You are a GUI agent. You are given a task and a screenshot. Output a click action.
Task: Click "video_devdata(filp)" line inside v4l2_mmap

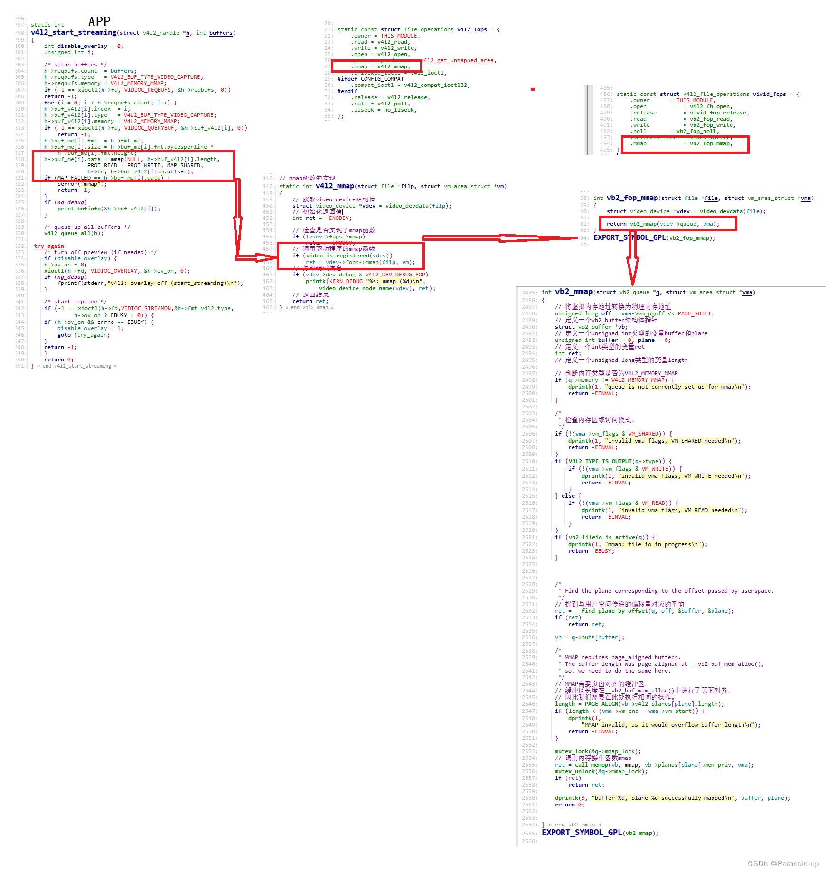tap(372, 206)
